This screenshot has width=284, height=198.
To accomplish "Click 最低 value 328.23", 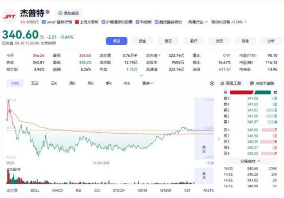I will pyautogui.click(x=85, y=63).
